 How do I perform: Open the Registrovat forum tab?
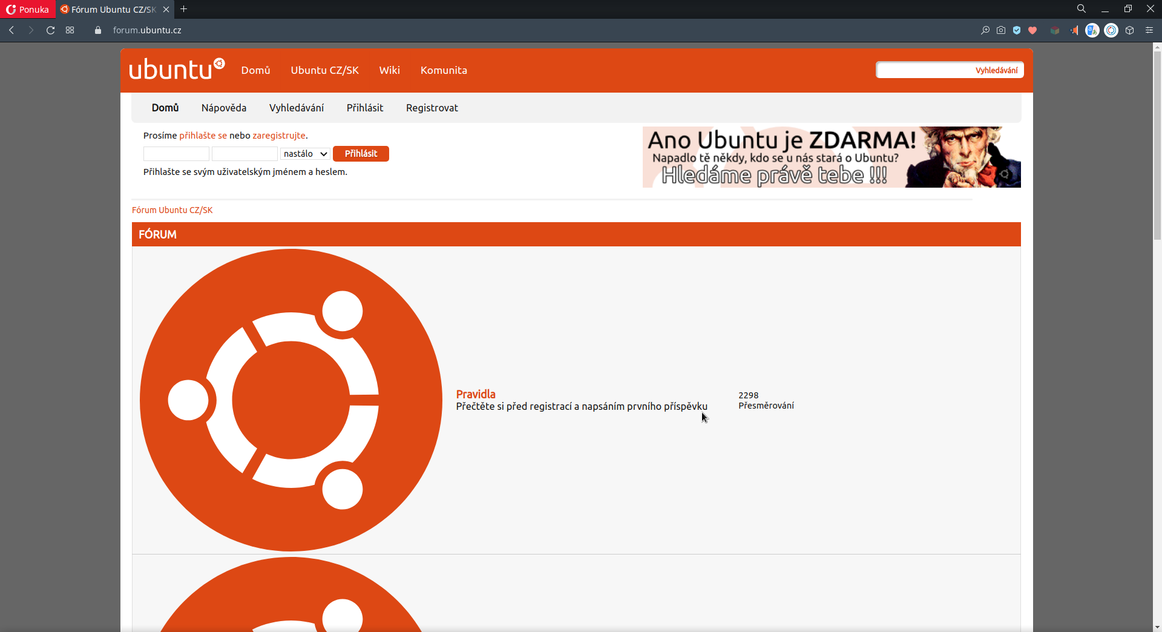click(x=432, y=108)
